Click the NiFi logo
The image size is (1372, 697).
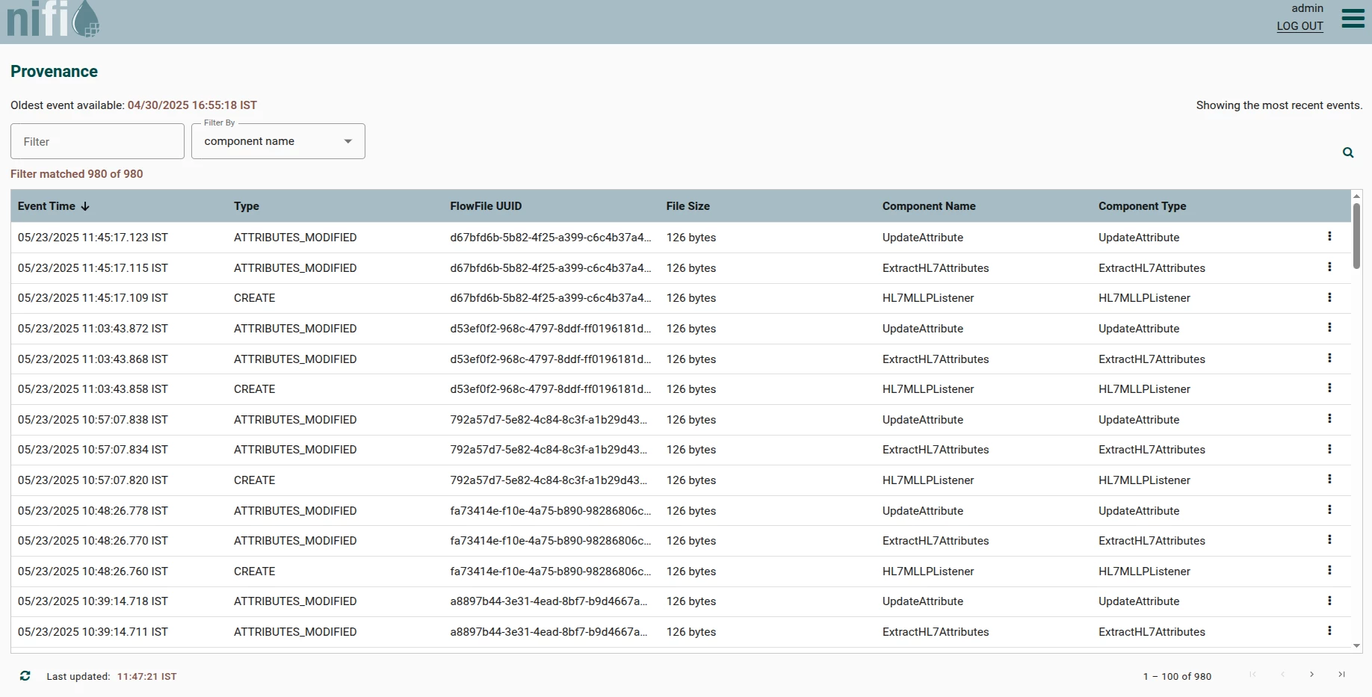click(x=53, y=19)
